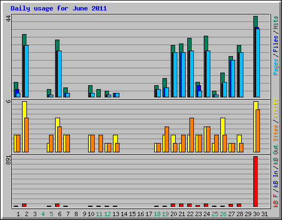Click green weekend day label 12

pyautogui.click(x=107, y=214)
